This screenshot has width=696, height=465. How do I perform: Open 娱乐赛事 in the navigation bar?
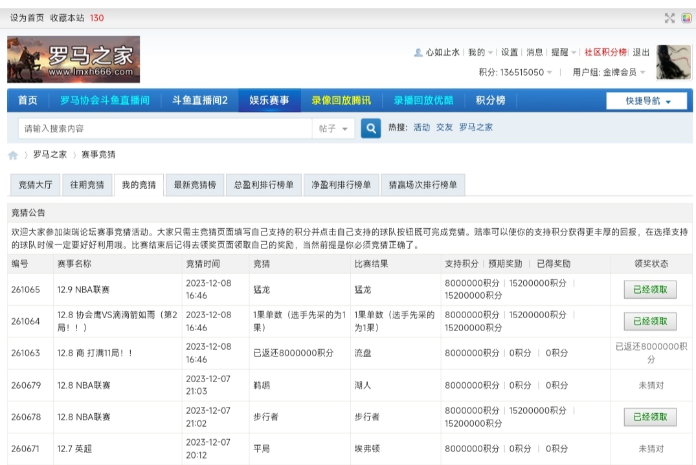pyautogui.click(x=269, y=100)
